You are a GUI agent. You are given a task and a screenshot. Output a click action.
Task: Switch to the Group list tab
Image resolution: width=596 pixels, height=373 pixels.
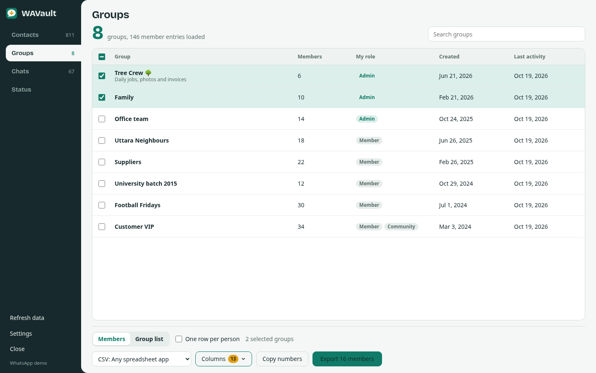(x=149, y=339)
